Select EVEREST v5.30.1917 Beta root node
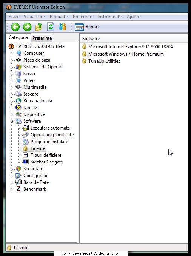Viewport: 191px width, 256px height. [40, 46]
